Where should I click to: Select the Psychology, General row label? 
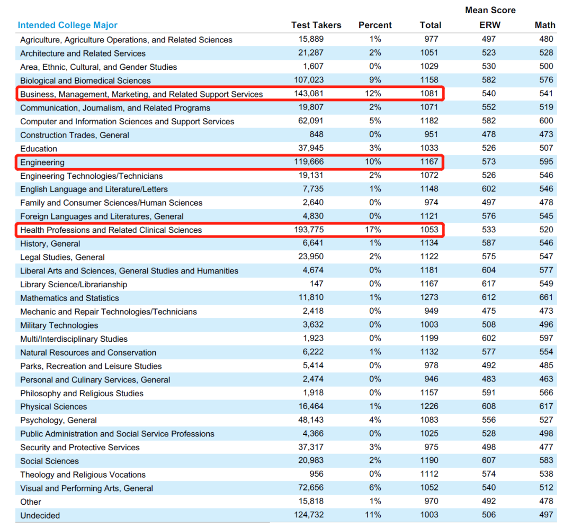click(58, 421)
